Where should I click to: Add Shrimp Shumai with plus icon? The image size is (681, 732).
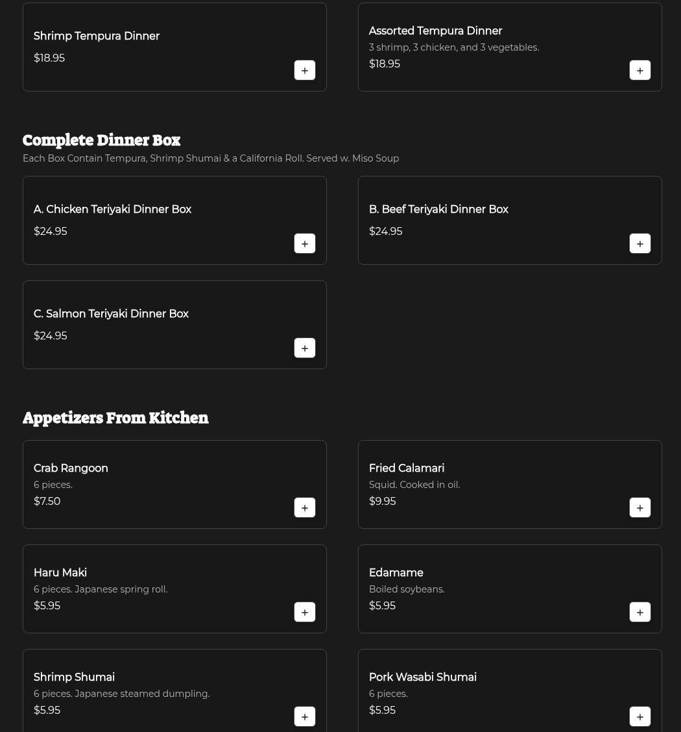pyautogui.click(x=305, y=717)
